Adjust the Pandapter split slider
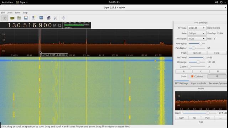228x128 pixels. [x=197, y=48]
